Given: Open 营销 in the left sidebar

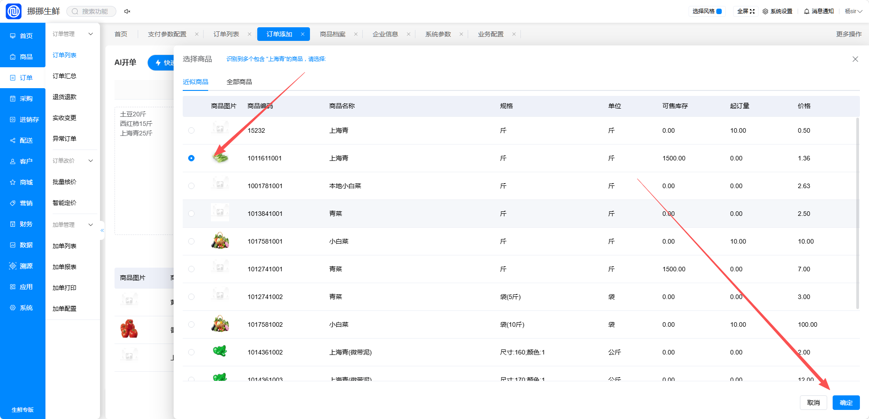Looking at the screenshot, I should click(23, 203).
